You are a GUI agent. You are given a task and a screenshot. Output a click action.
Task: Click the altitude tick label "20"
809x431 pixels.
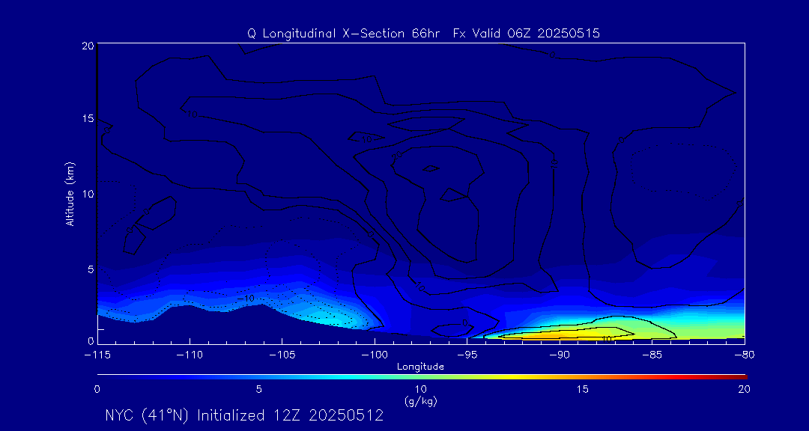click(x=87, y=45)
